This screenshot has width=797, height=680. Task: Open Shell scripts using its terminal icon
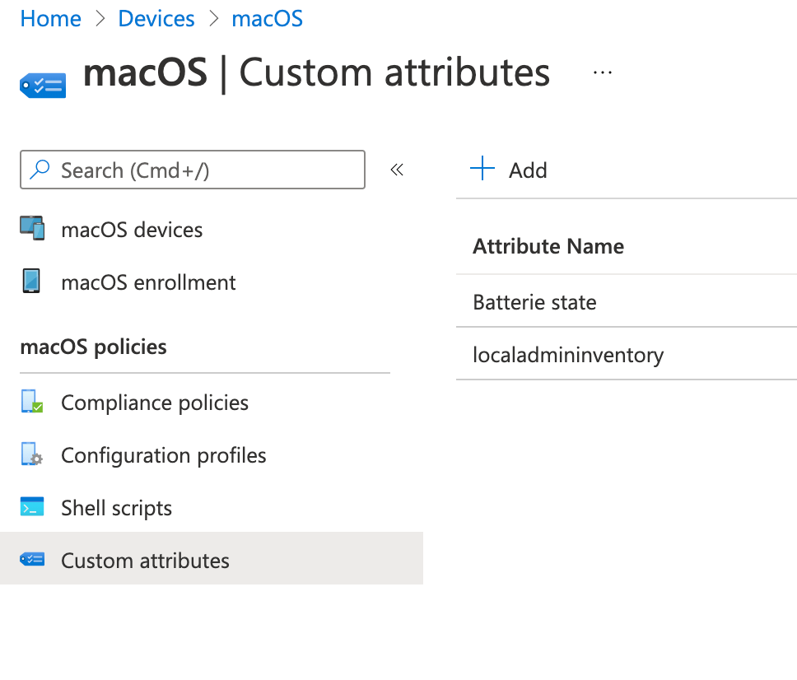point(33,507)
